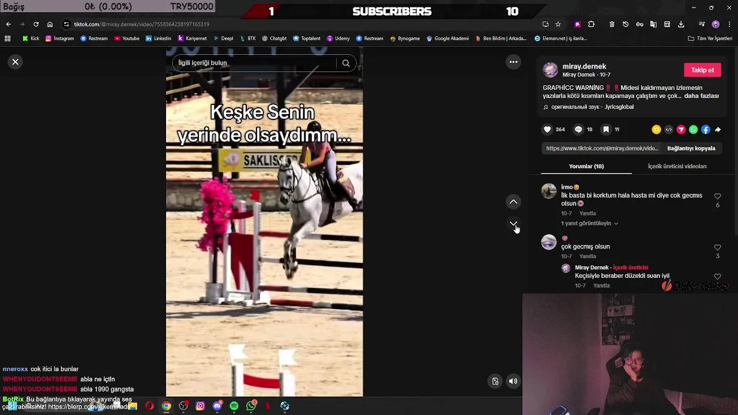This screenshot has height=415, width=738.
Task: Click the İlgili içeriği bulun search field
Action: point(254,63)
